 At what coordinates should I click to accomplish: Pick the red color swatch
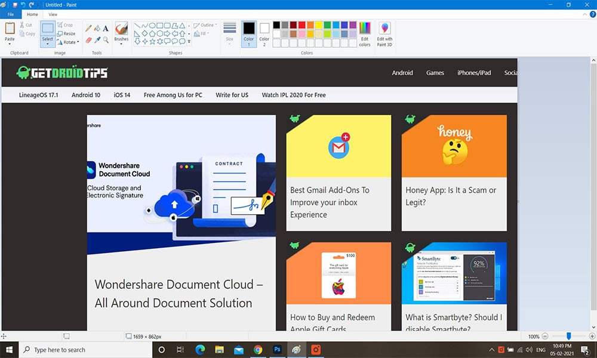302,25
